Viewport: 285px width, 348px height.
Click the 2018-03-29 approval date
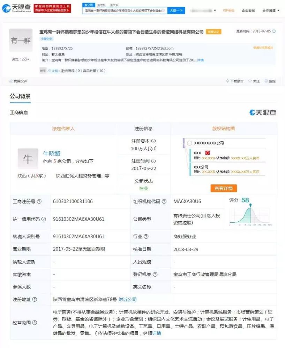coord(186,250)
